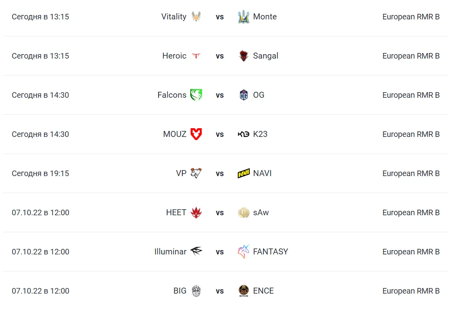Select the HEET flame logo
453x309 pixels.
click(196, 212)
